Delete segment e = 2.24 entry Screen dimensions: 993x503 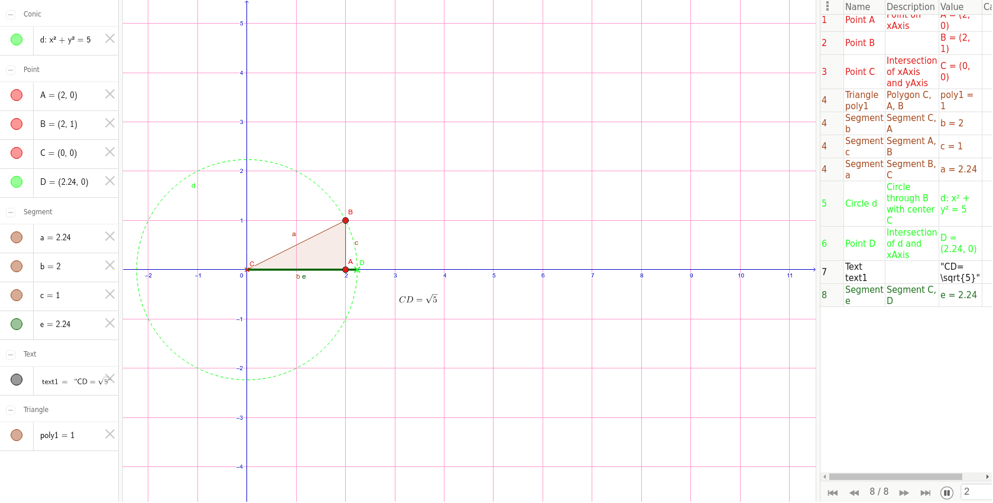(110, 324)
